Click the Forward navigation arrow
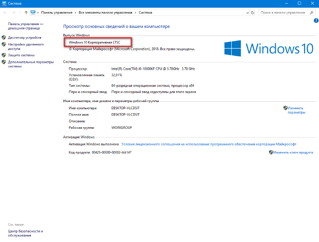 click(x=14, y=13)
